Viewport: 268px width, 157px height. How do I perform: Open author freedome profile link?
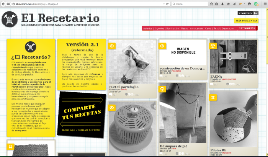[x=176, y=71]
